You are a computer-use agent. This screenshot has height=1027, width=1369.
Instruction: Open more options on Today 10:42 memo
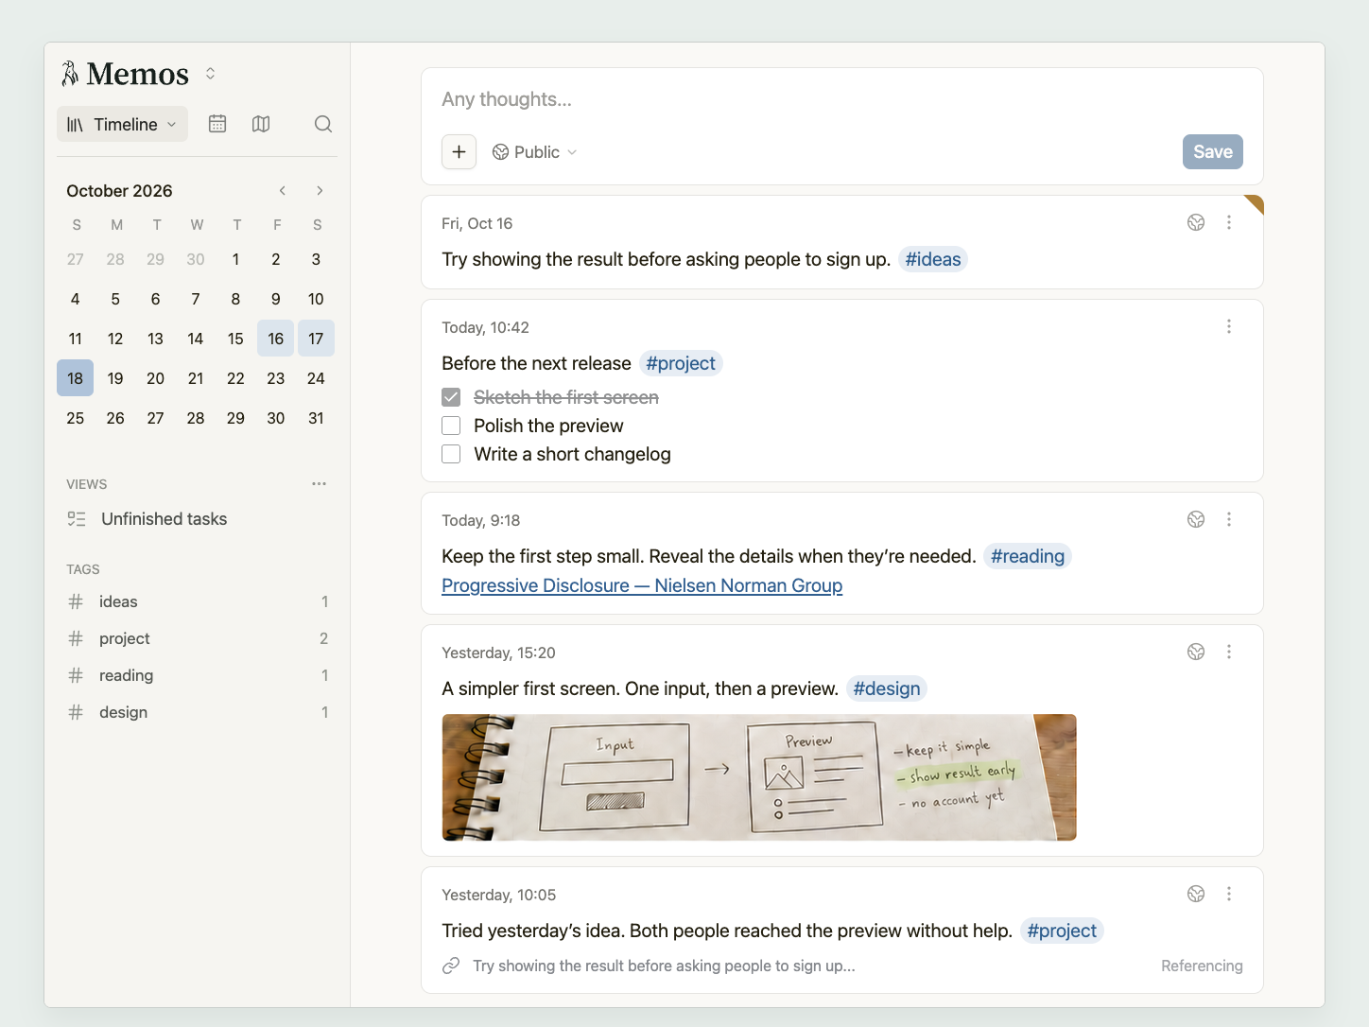tap(1229, 326)
